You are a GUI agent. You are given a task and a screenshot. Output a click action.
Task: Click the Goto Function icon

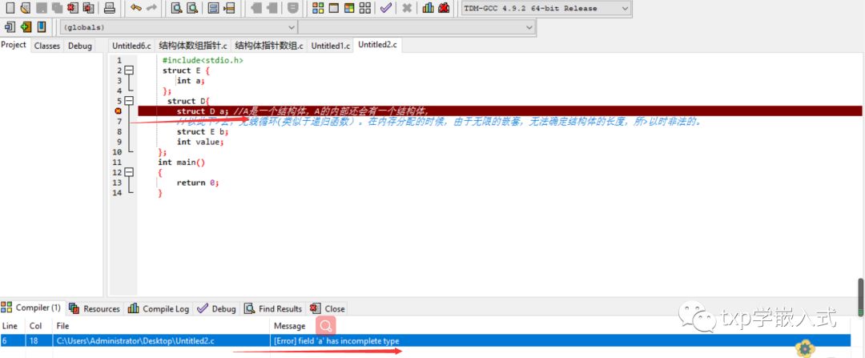tap(214, 8)
